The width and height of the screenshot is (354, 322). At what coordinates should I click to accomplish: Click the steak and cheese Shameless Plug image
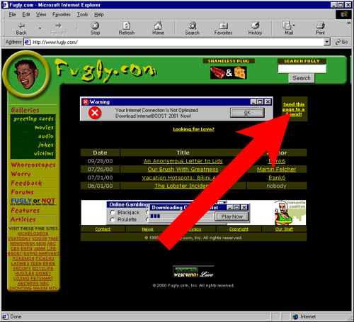(229, 72)
